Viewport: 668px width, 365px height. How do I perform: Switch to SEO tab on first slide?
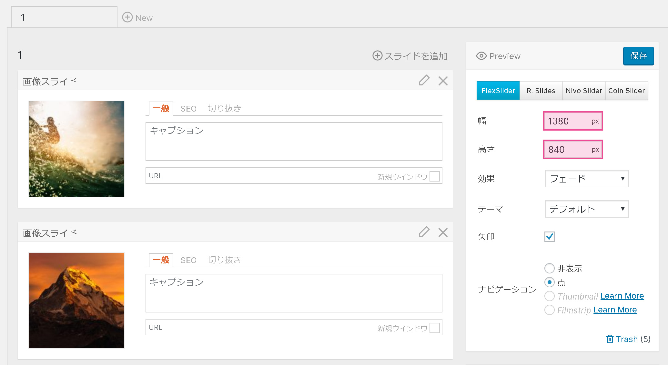tap(188, 109)
